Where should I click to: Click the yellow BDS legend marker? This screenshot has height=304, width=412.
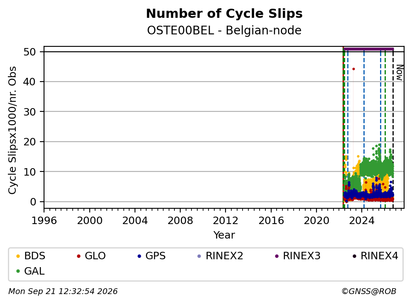point(18,256)
